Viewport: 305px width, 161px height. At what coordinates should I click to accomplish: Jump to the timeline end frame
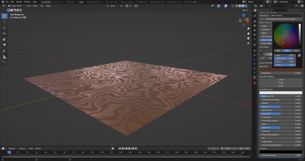pyautogui.click(x=136, y=149)
